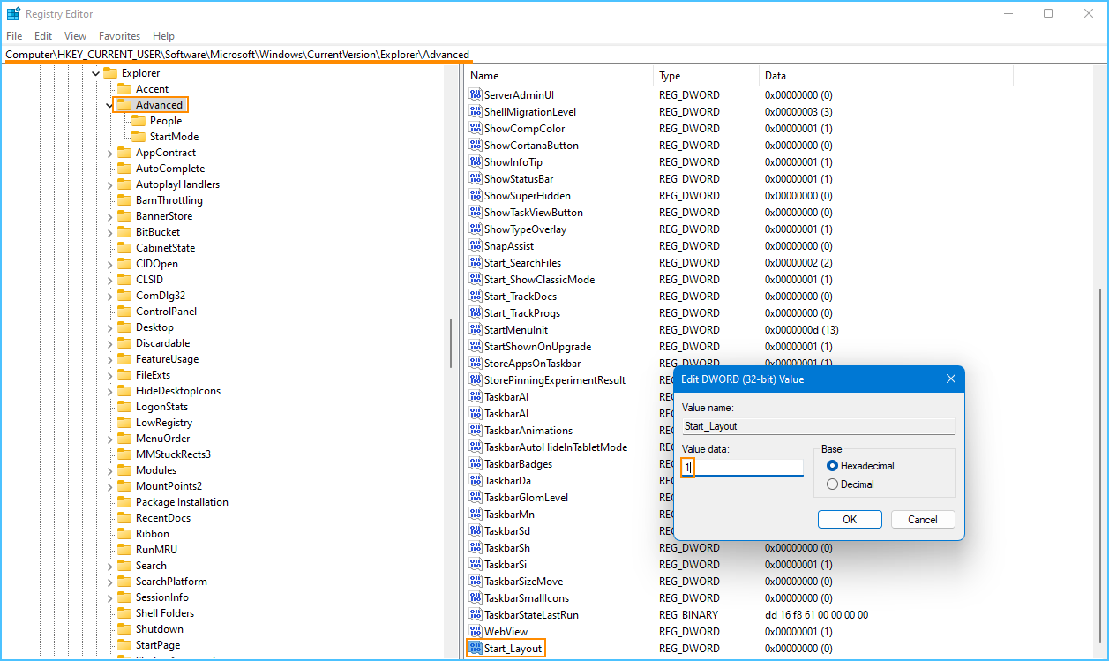1109x661 pixels.
Task: Select the TaskbarSmallIcons value name
Action: (528, 598)
